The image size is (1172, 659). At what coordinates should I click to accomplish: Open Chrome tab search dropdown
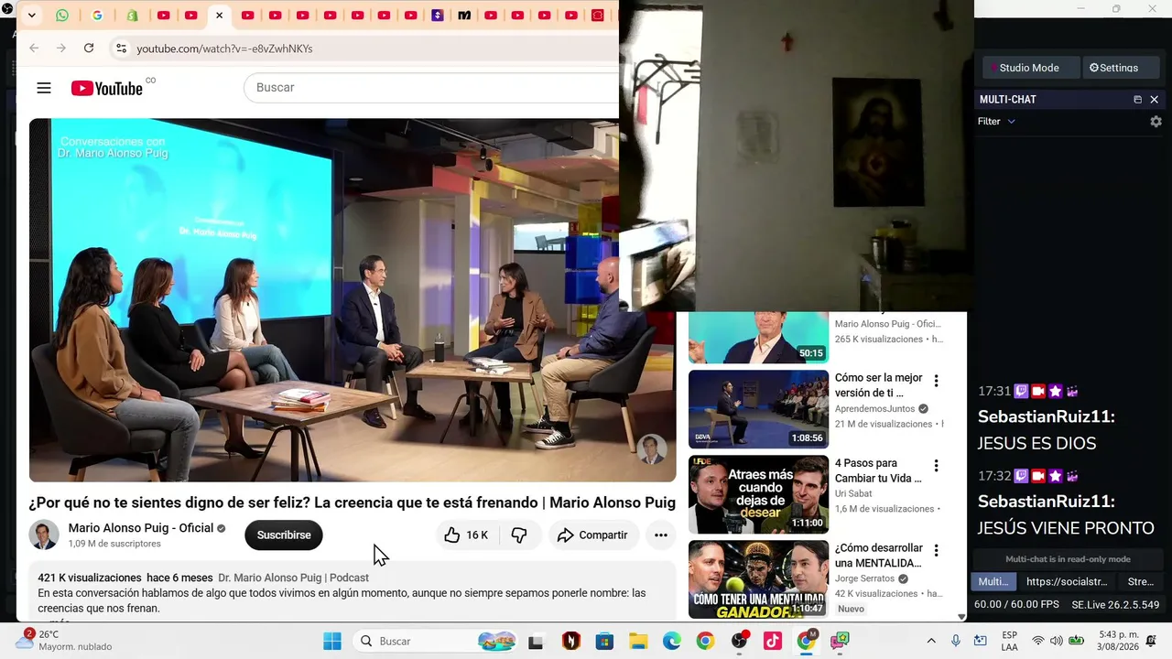[x=32, y=16]
